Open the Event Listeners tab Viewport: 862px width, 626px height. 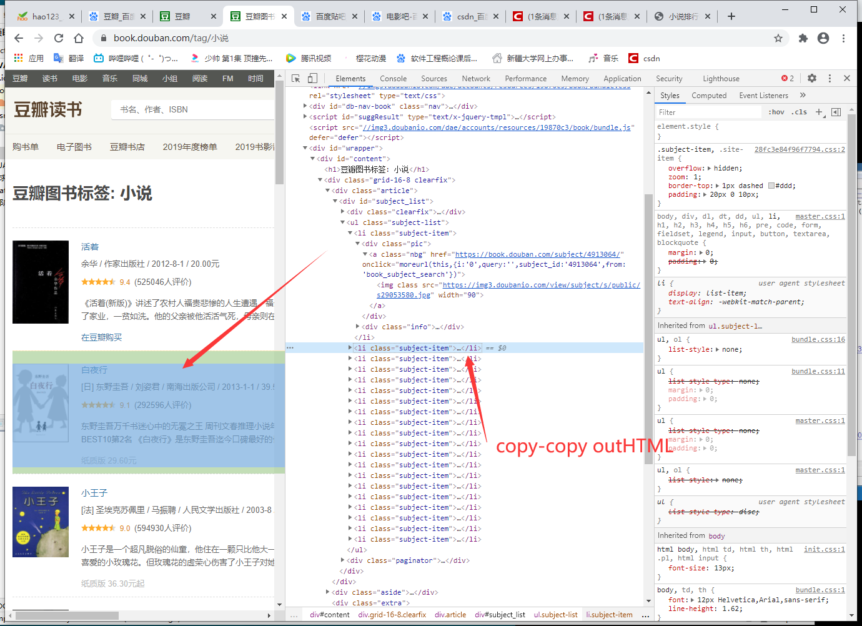[x=763, y=96]
